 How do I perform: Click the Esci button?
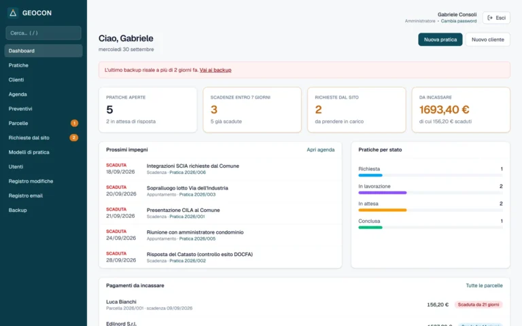pyautogui.click(x=496, y=18)
